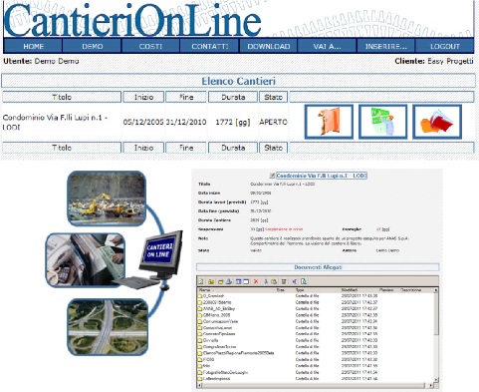Expand the INSERIRE... menu
Viewport: 479px width, 392px height.
tap(386, 46)
